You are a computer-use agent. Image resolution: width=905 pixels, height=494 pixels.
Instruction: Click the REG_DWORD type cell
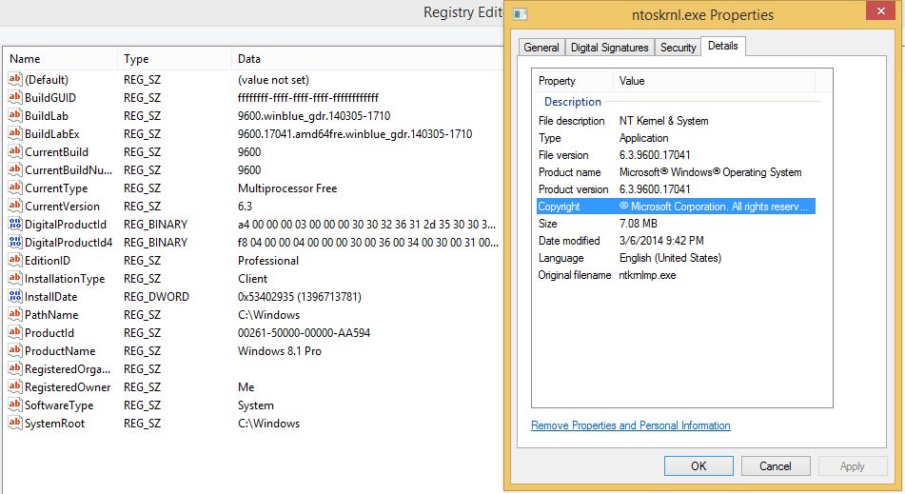[x=156, y=297]
